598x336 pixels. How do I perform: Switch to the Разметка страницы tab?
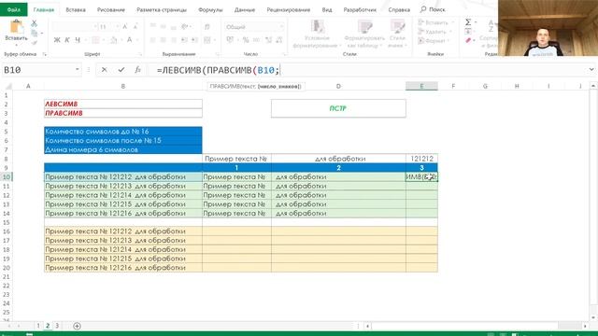coord(162,9)
